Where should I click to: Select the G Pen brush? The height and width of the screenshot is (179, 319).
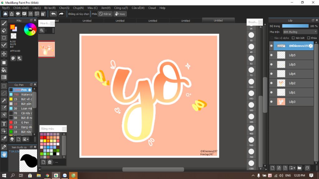(21, 122)
